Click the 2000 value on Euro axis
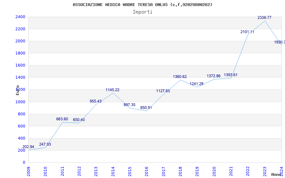285x178 pixels. point(20,41)
